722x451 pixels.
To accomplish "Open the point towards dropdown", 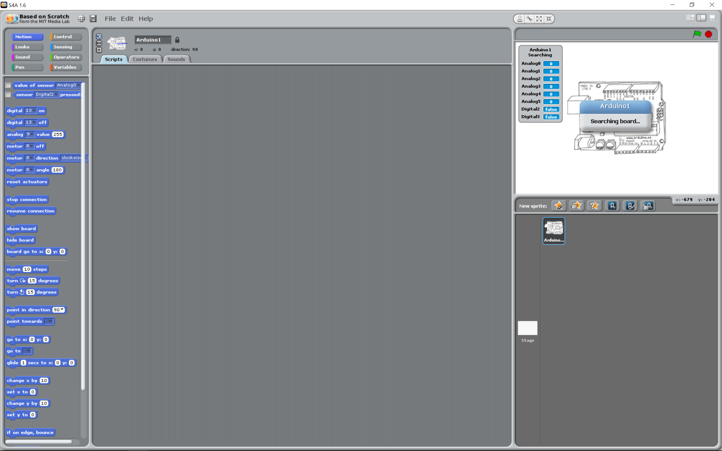I will tap(49, 321).
